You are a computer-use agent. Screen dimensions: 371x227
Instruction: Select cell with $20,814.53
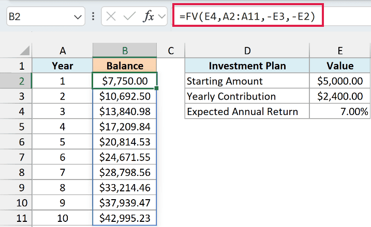pos(125,142)
